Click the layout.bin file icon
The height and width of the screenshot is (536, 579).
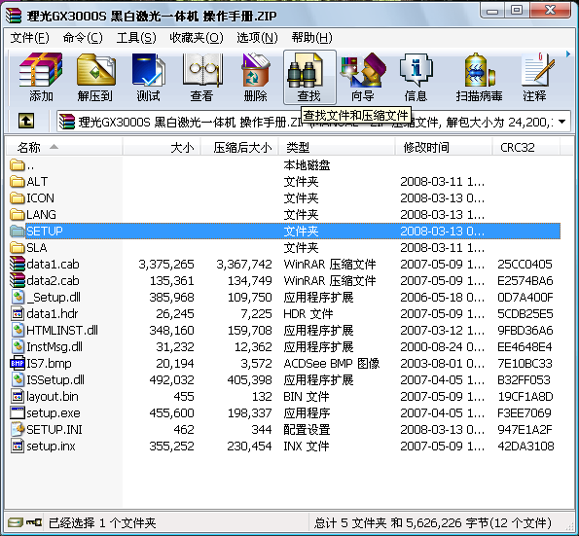pos(17,396)
